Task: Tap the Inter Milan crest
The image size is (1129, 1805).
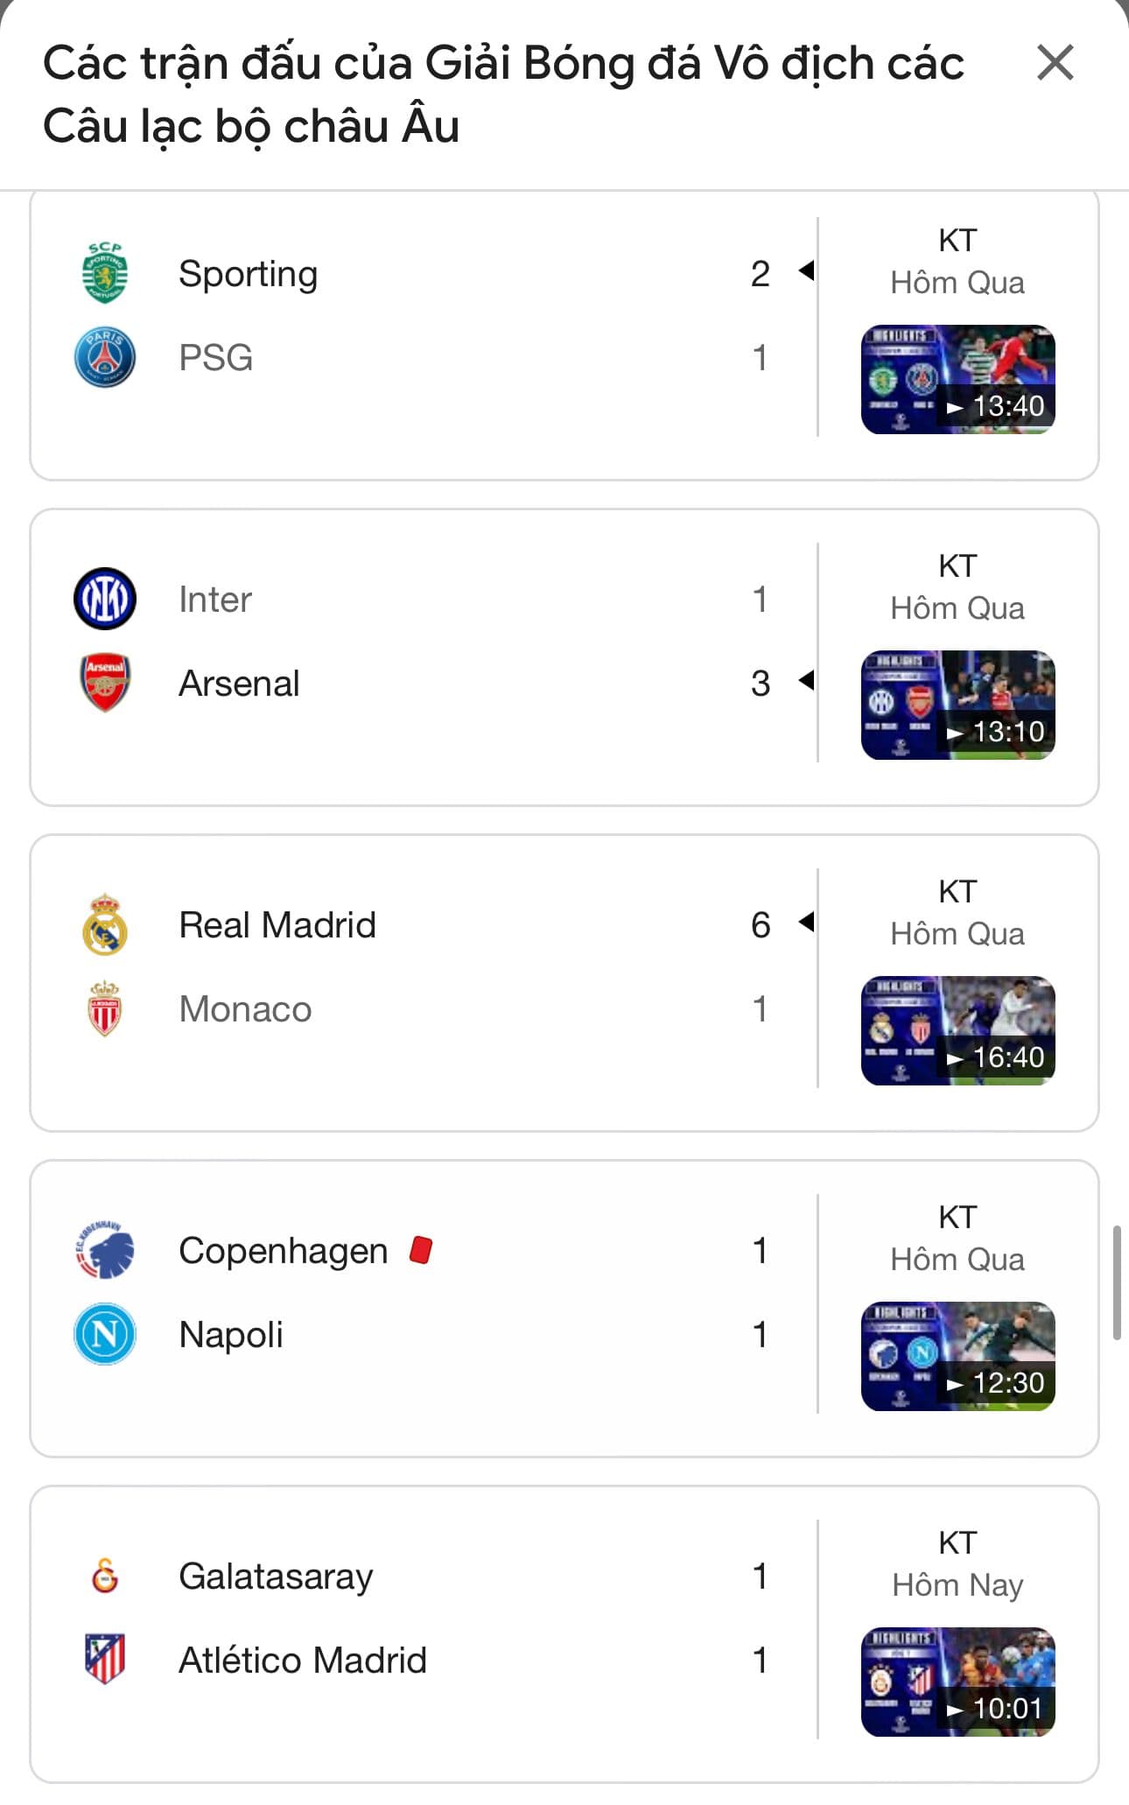Action: click(105, 599)
